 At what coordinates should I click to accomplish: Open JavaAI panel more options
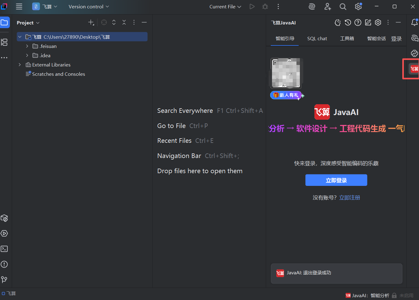pos(388,23)
